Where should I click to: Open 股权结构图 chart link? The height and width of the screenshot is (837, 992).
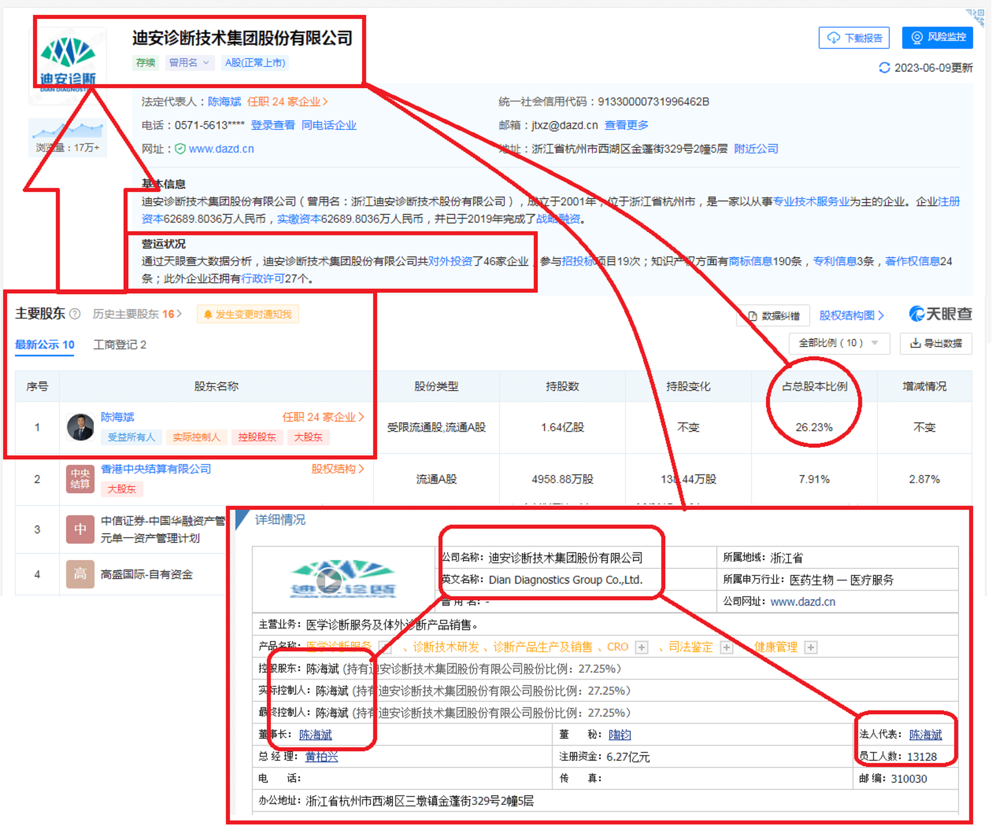coord(851,315)
